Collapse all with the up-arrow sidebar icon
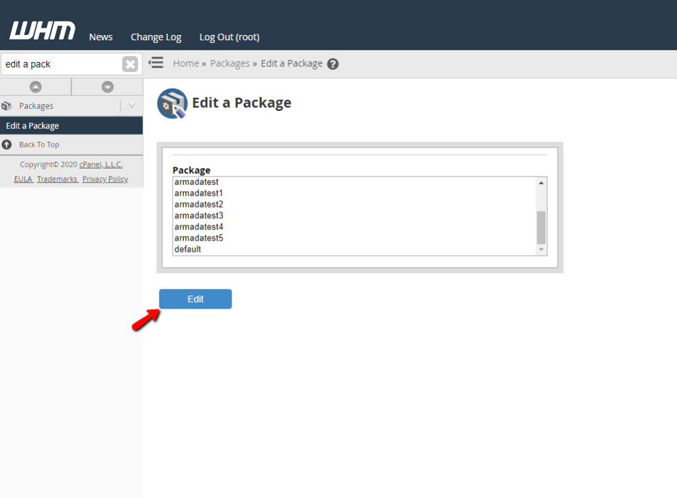 tap(36, 87)
